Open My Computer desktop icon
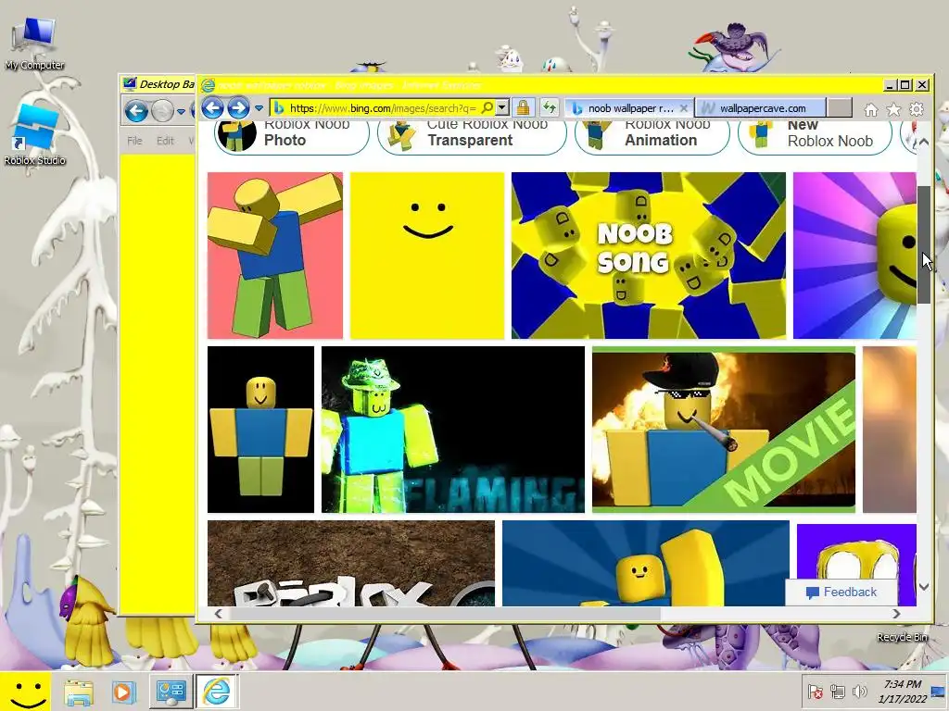The width and height of the screenshot is (949, 711). [34, 44]
